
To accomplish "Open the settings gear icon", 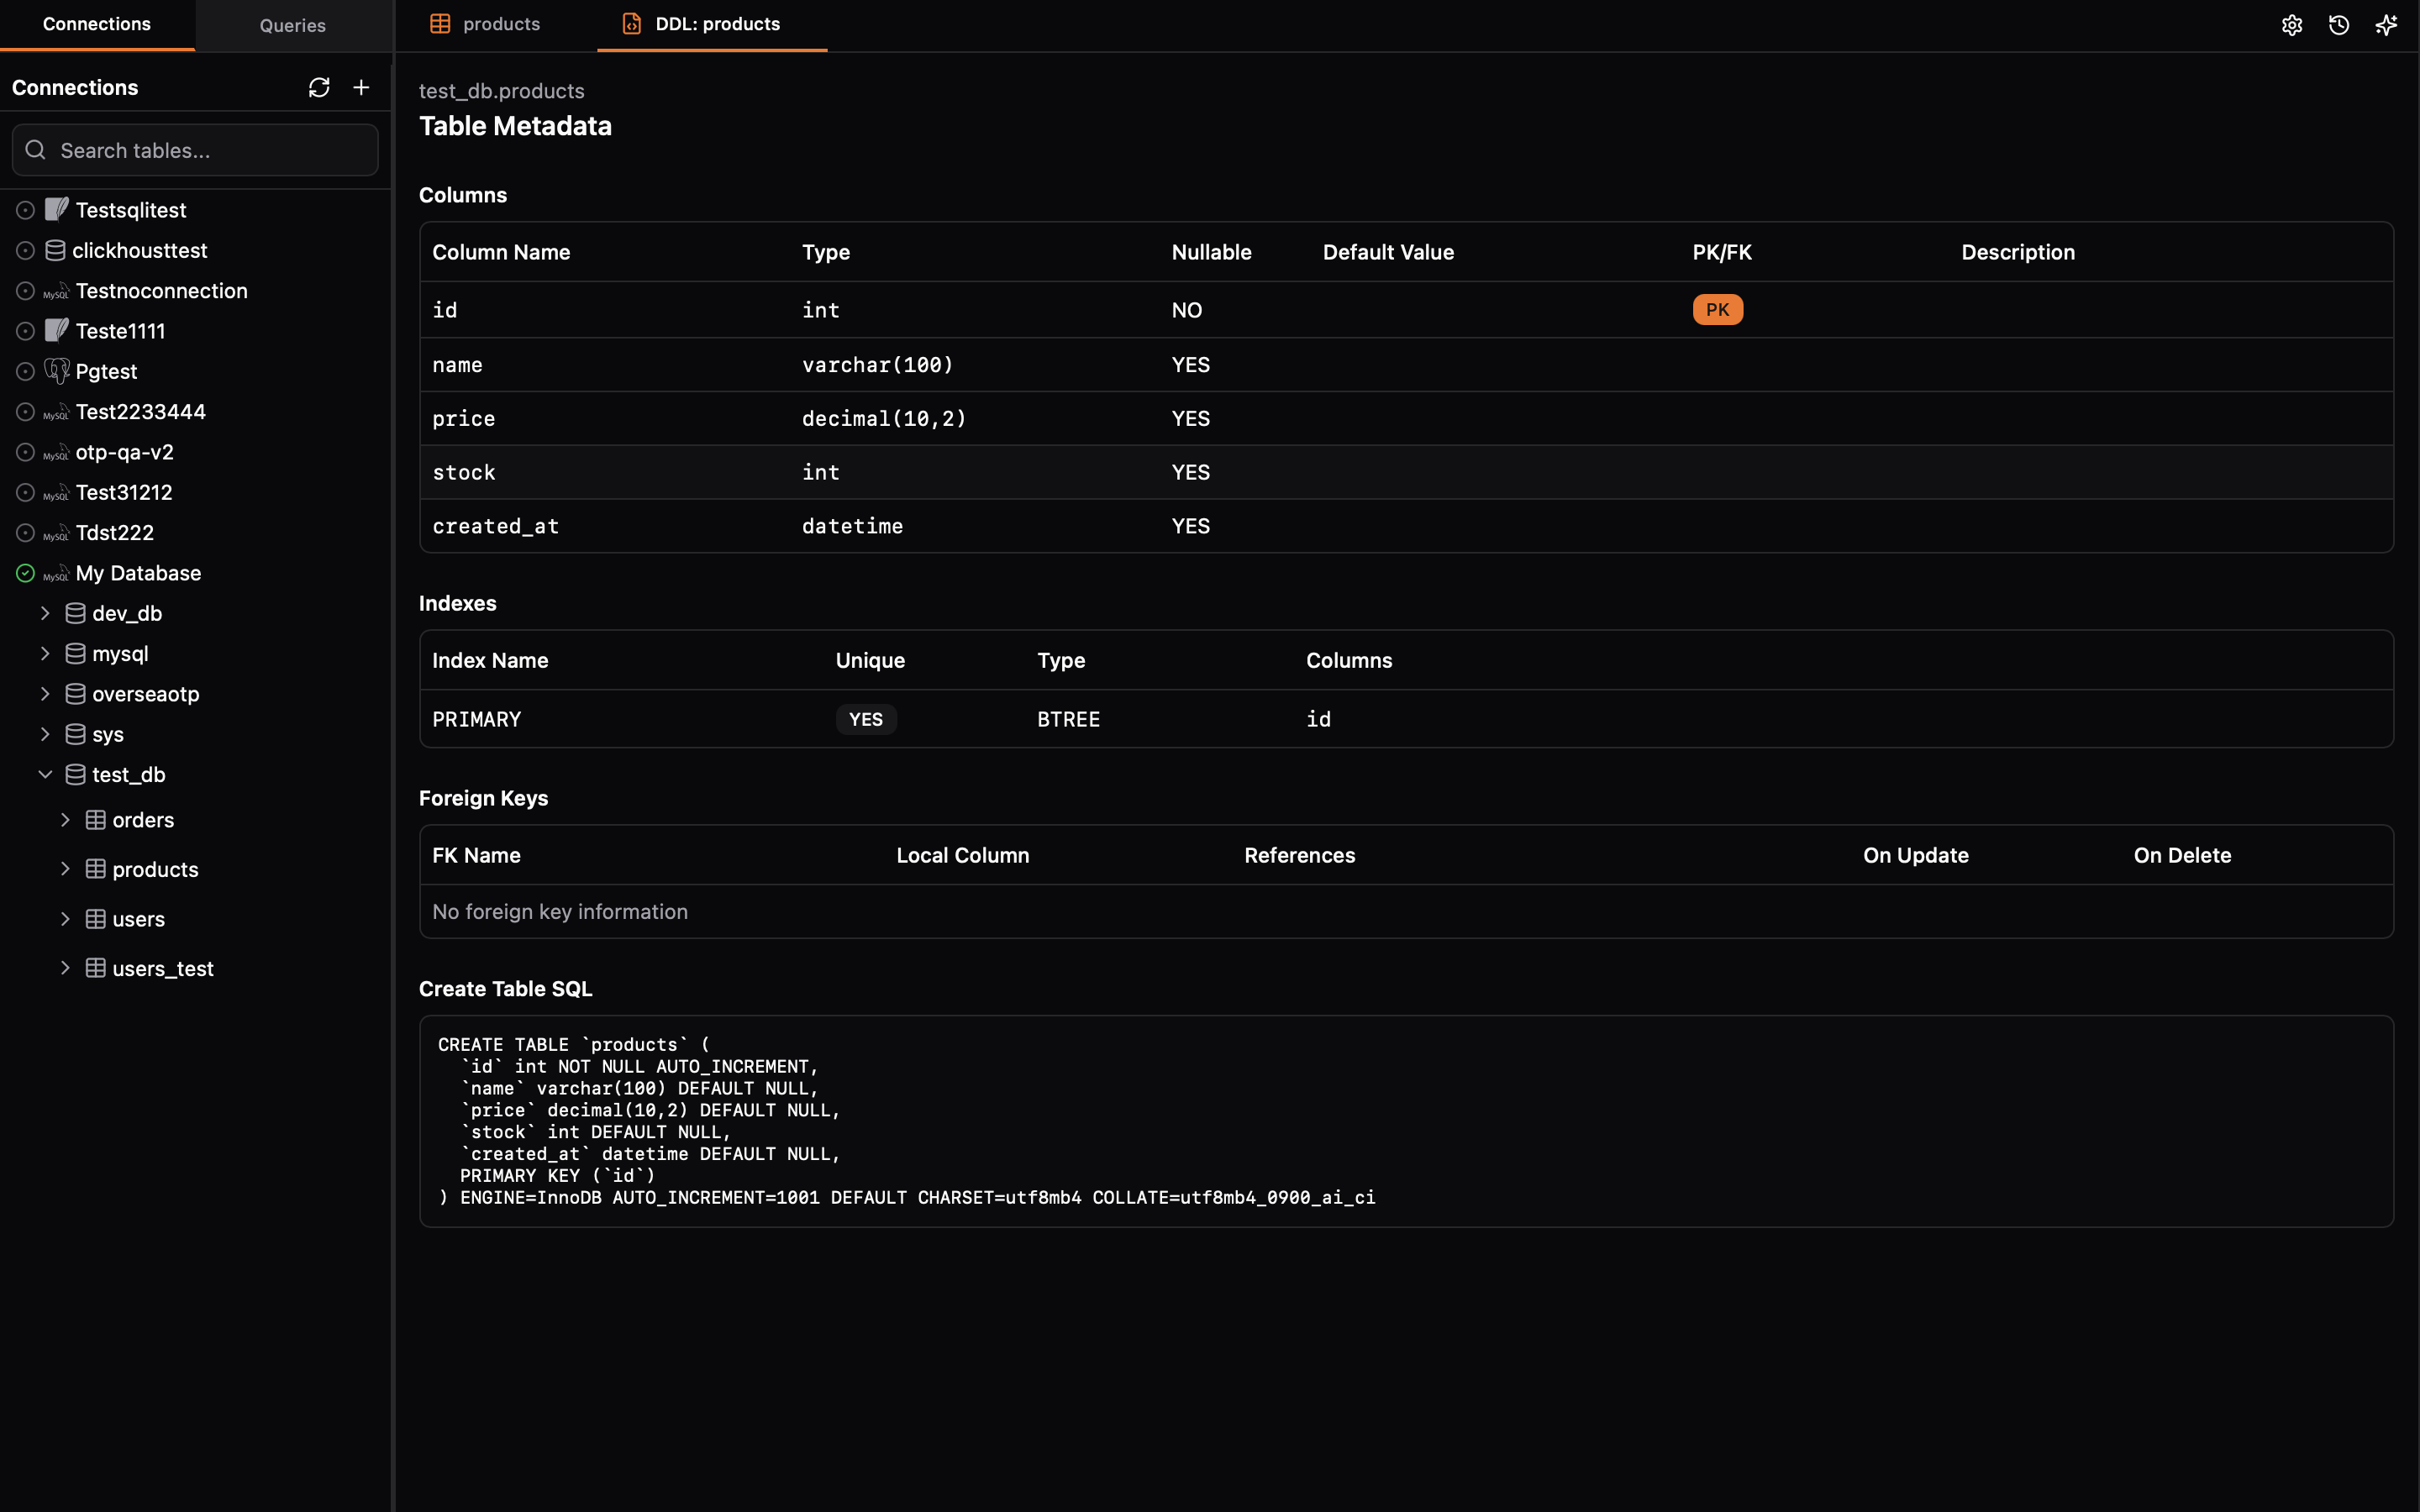I will click(2291, 25).
